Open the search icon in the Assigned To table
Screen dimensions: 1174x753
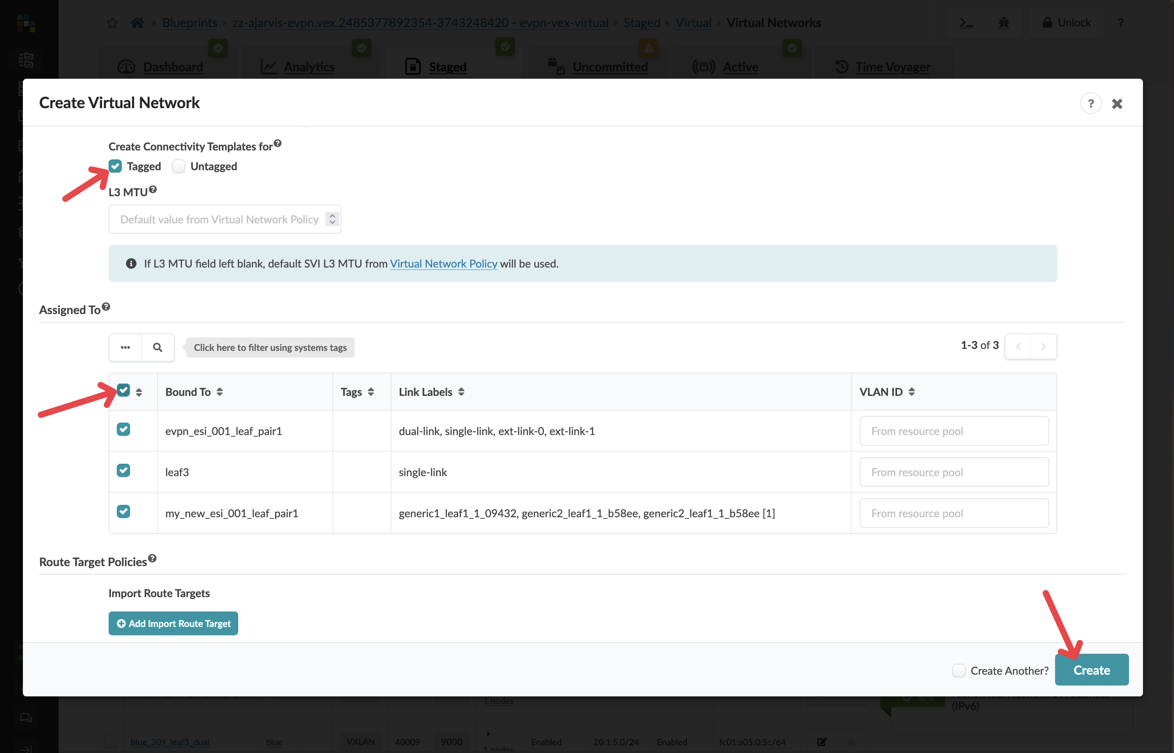158,347
